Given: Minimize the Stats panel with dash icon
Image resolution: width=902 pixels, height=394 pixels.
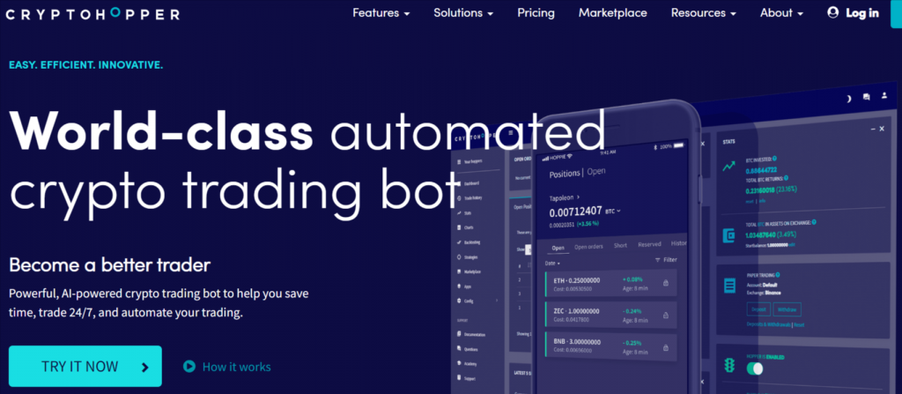Looking at the screenshot, I should point(873,129).
